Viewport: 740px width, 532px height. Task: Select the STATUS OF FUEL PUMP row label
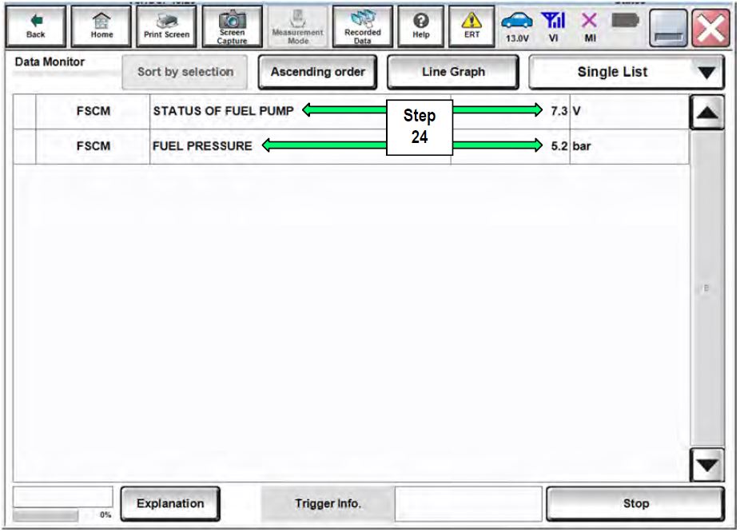coord(223,111)
